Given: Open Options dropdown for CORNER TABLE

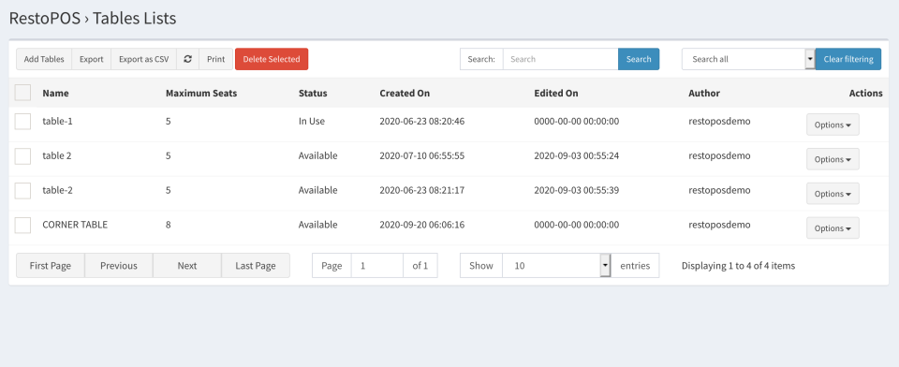Looking at the screenshot, I should click(x=833, y=228).
